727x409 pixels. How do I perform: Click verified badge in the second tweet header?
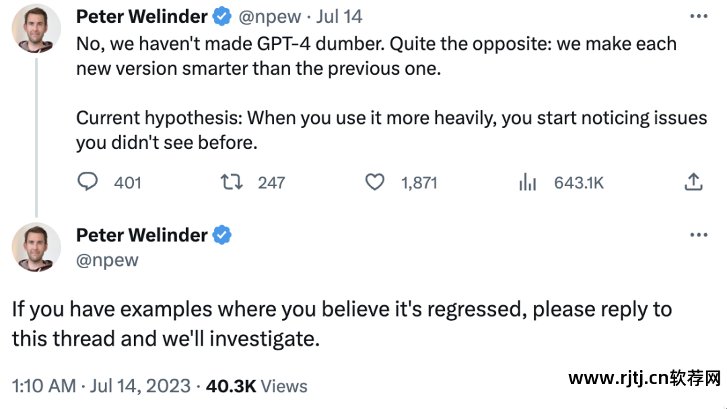223,235
